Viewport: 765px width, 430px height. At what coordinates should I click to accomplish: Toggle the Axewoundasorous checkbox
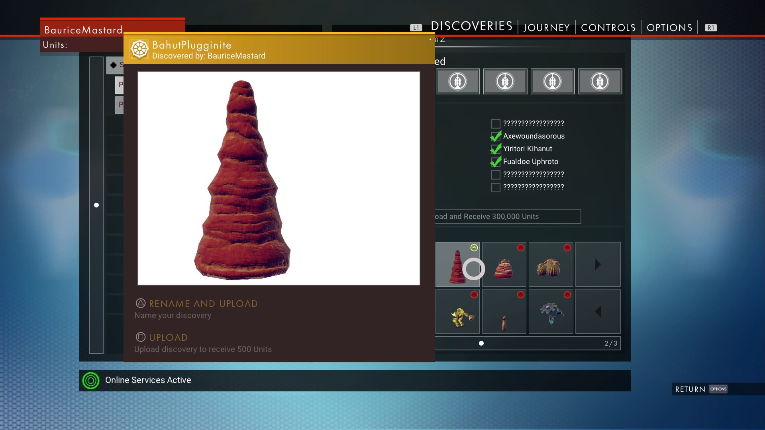pos(496,137)
